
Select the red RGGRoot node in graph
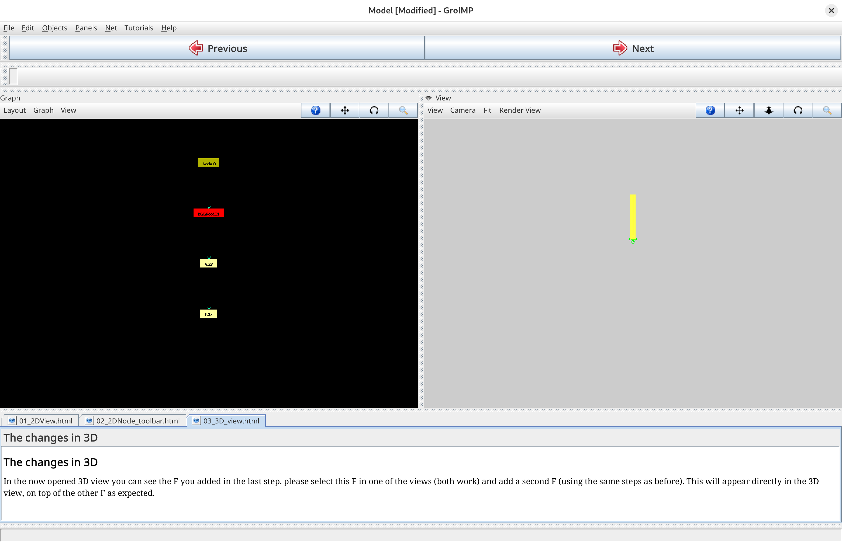(x=208, y=213)
